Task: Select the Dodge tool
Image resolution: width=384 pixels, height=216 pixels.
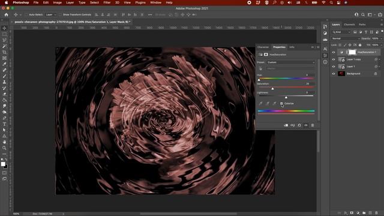Action: [4, 112]
